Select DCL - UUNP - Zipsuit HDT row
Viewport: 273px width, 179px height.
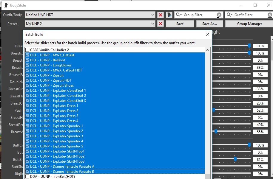[x=115, y=80]
